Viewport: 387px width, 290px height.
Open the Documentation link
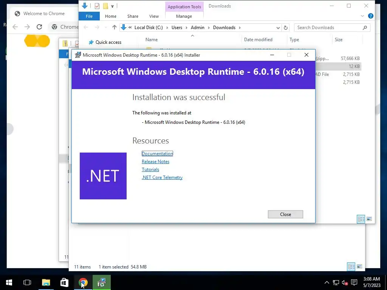[x=157, y=154]
